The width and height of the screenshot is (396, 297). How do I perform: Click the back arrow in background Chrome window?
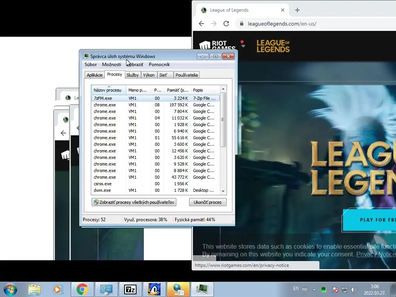(63, 133)
